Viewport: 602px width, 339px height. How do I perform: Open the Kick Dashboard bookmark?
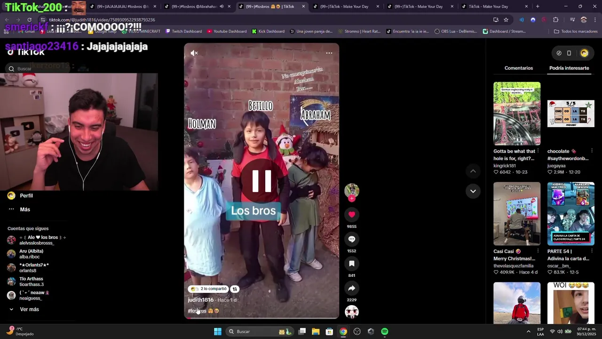coord(268,32)
